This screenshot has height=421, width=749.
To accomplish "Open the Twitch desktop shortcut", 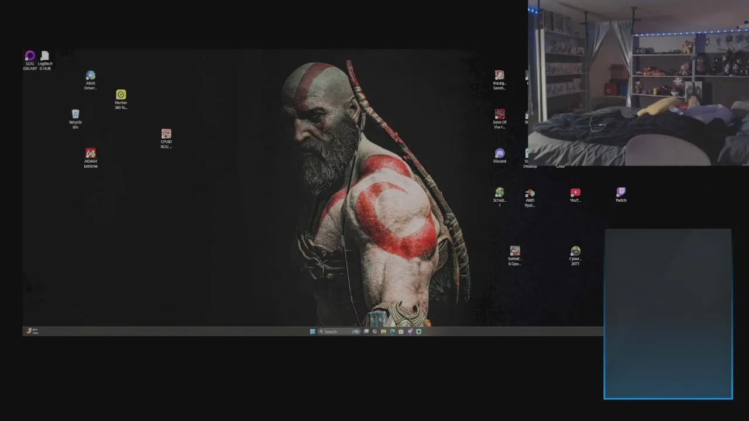I will click(x=621, y=195).
